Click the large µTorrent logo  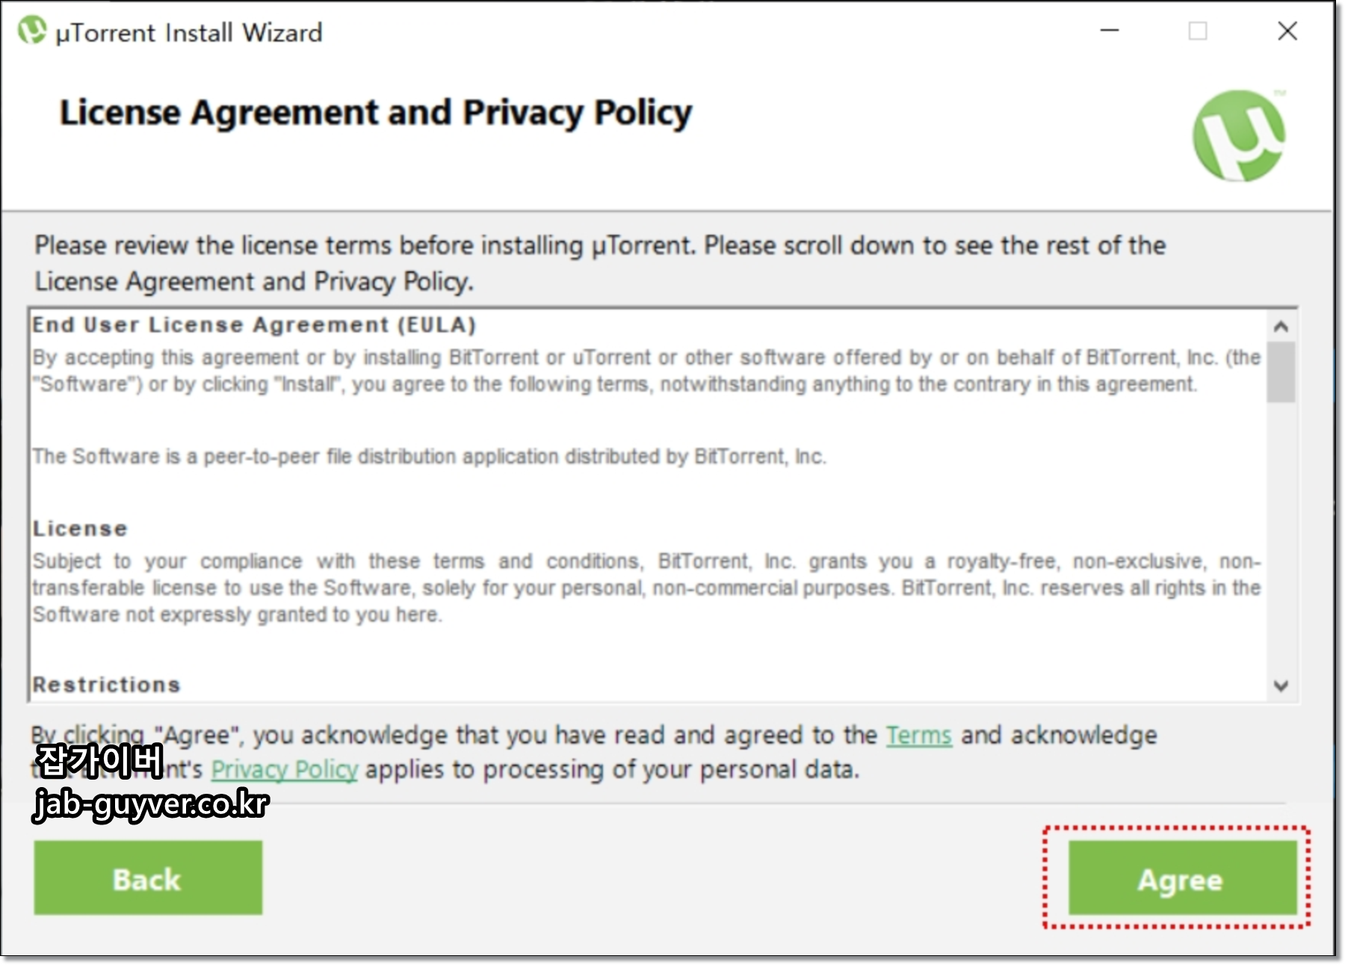click(x=1239, y=136)
